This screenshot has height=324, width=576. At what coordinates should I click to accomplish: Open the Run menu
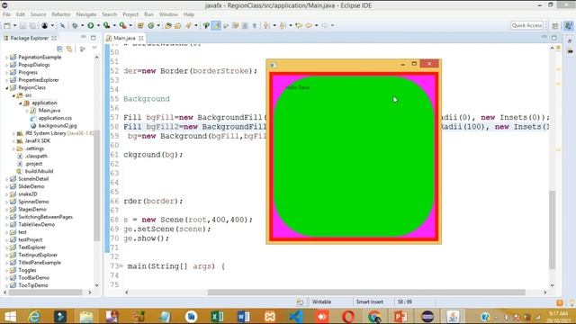point(148,14)
